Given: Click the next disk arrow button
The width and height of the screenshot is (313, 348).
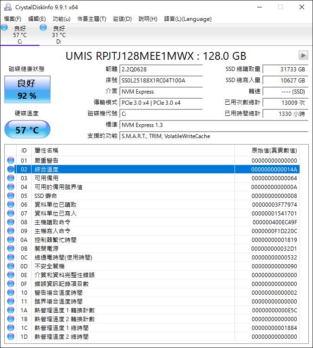Looking at the screenshot, I should 303,55.
